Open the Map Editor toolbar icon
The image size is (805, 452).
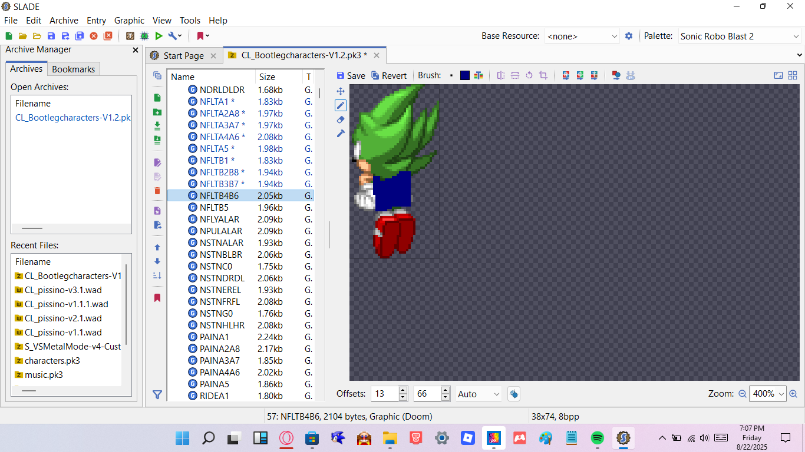[x=144, y=36]
